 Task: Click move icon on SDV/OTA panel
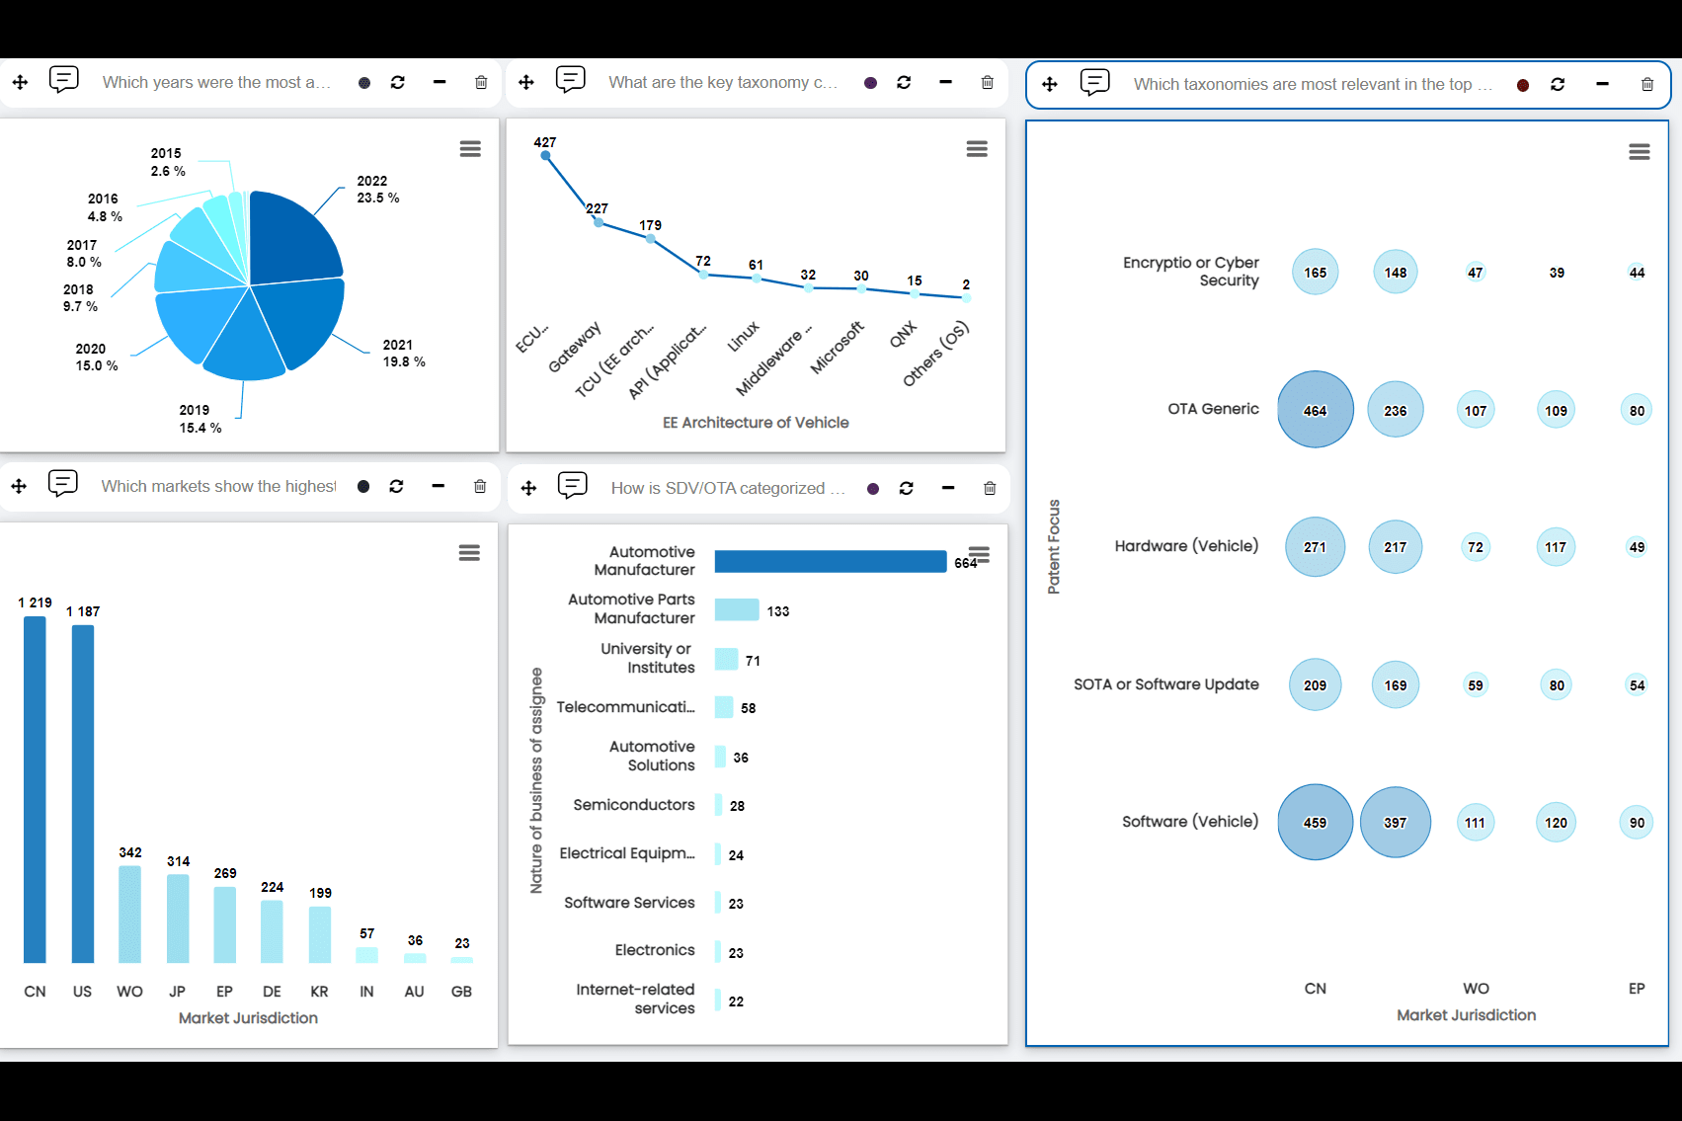[528, 488]
